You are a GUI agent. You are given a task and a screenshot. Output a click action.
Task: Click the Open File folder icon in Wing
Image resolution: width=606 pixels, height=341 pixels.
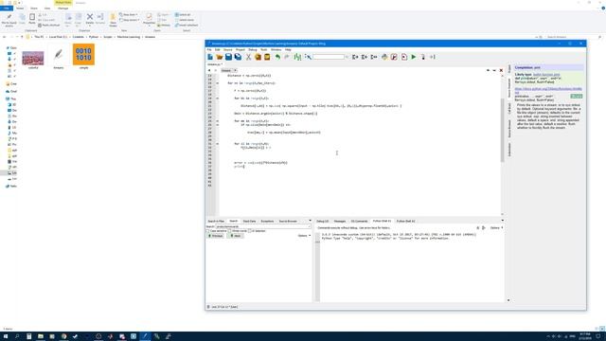pyautogui.click(x=220, y=57)
